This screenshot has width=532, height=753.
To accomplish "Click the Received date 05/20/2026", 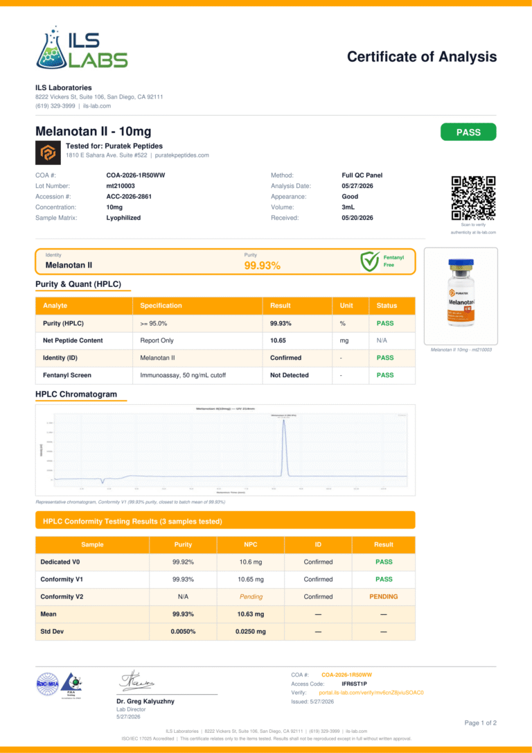I will [x=357, y=218].
